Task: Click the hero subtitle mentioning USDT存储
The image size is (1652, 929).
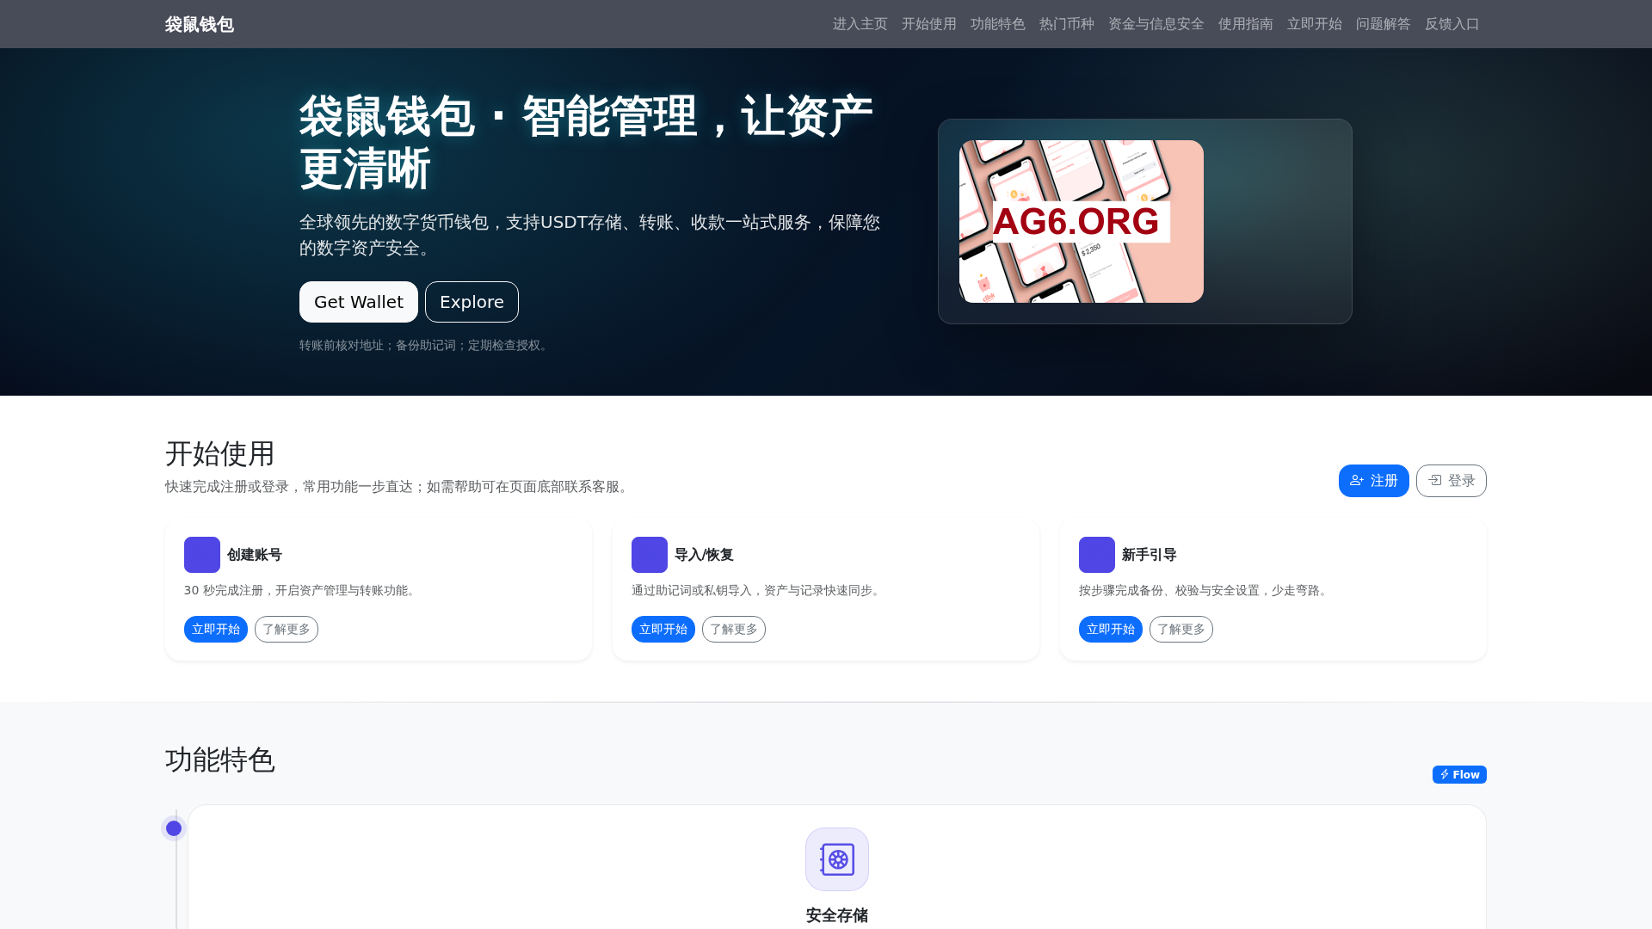Action: pos(589,235)
